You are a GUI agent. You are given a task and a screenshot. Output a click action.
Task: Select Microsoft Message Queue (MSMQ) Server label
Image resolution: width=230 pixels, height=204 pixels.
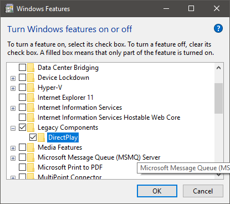coord(99,157)
